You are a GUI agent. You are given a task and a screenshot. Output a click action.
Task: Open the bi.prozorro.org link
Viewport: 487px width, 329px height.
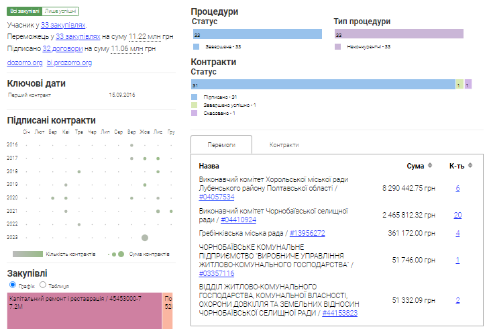69,62
